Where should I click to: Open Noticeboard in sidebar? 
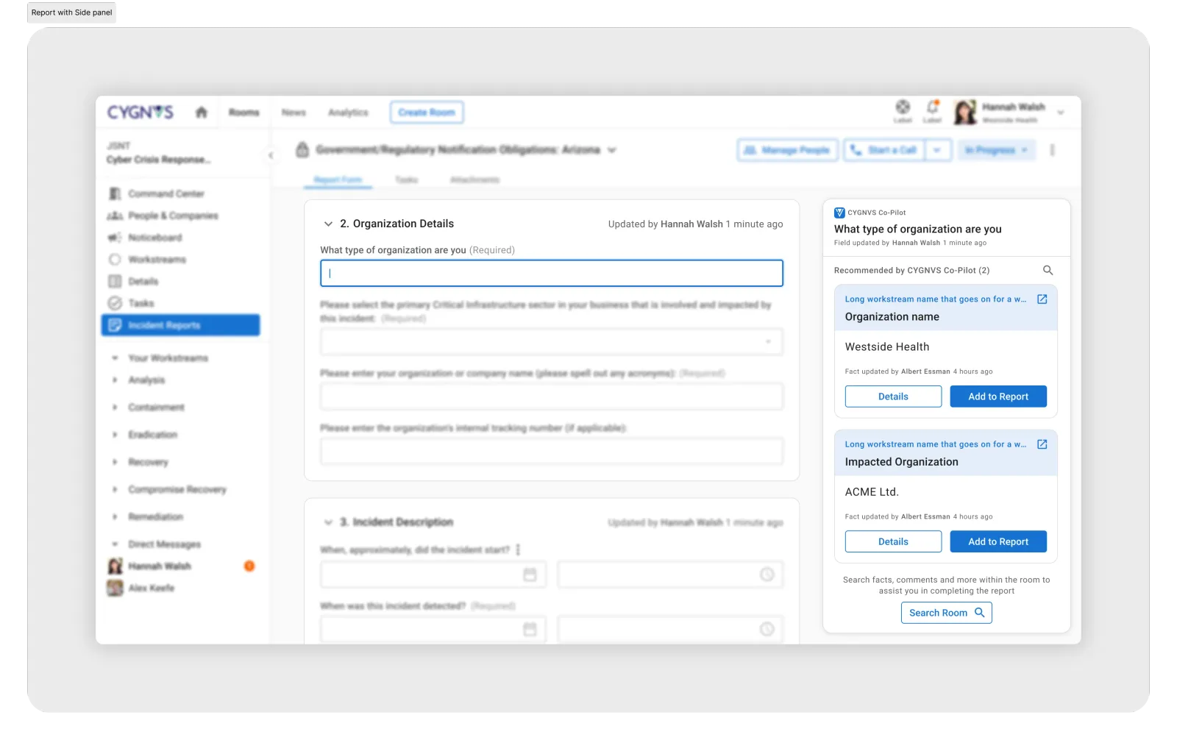(x=154, y=238)
